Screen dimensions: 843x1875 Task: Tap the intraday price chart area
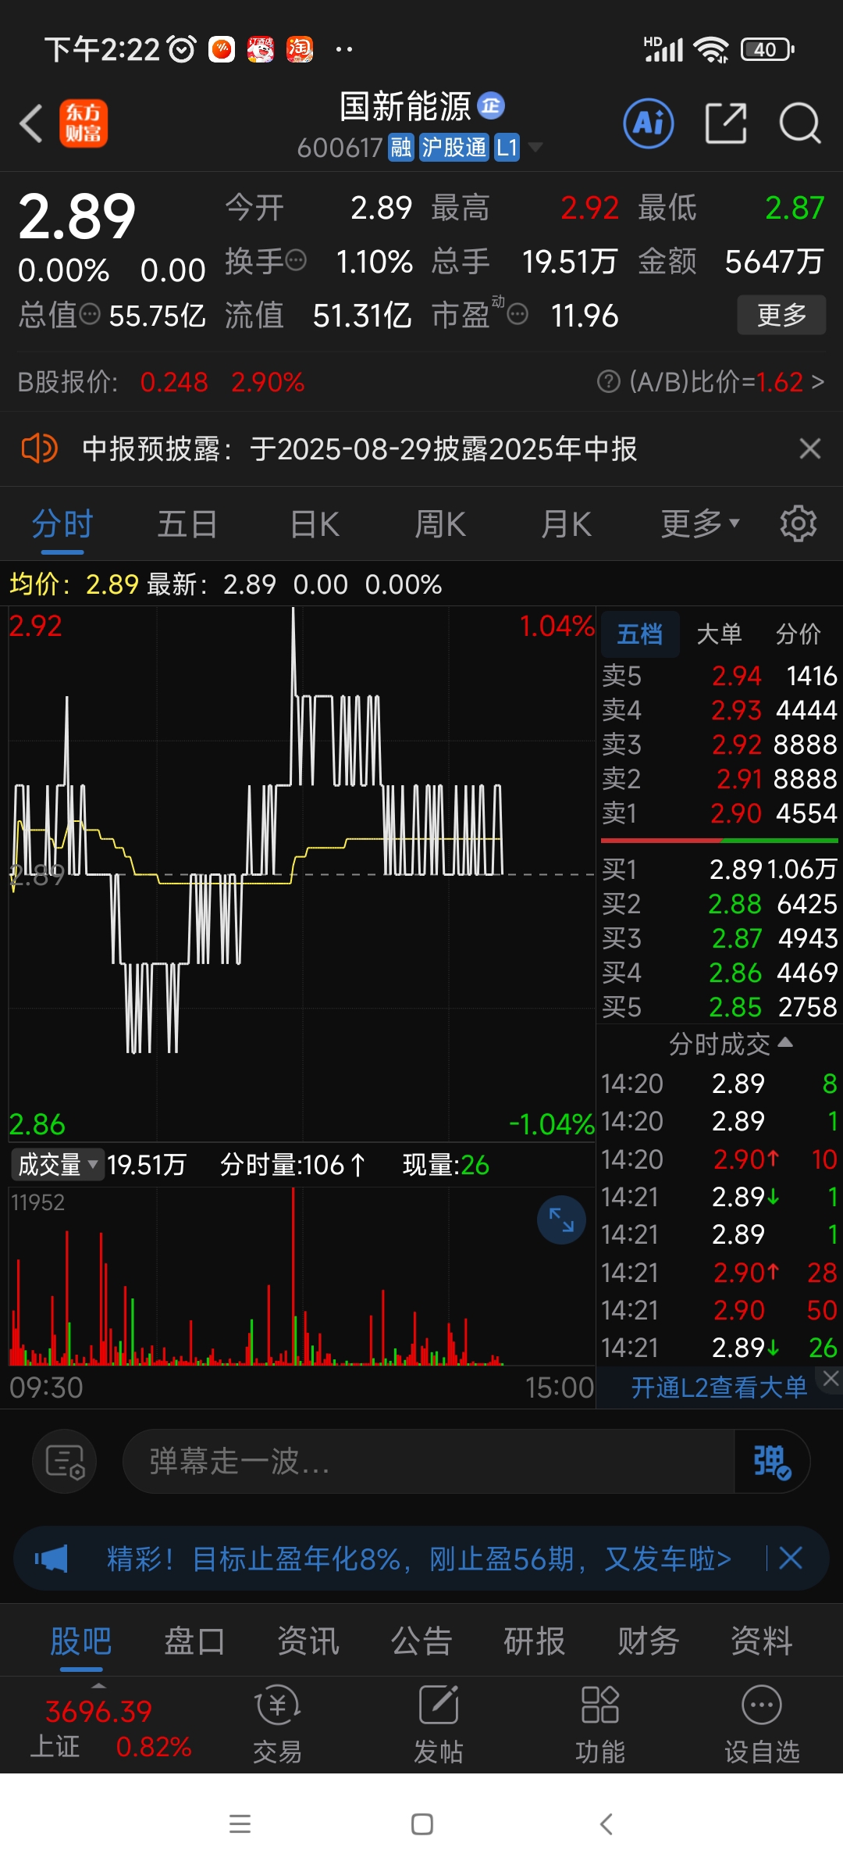click(301, 873)
